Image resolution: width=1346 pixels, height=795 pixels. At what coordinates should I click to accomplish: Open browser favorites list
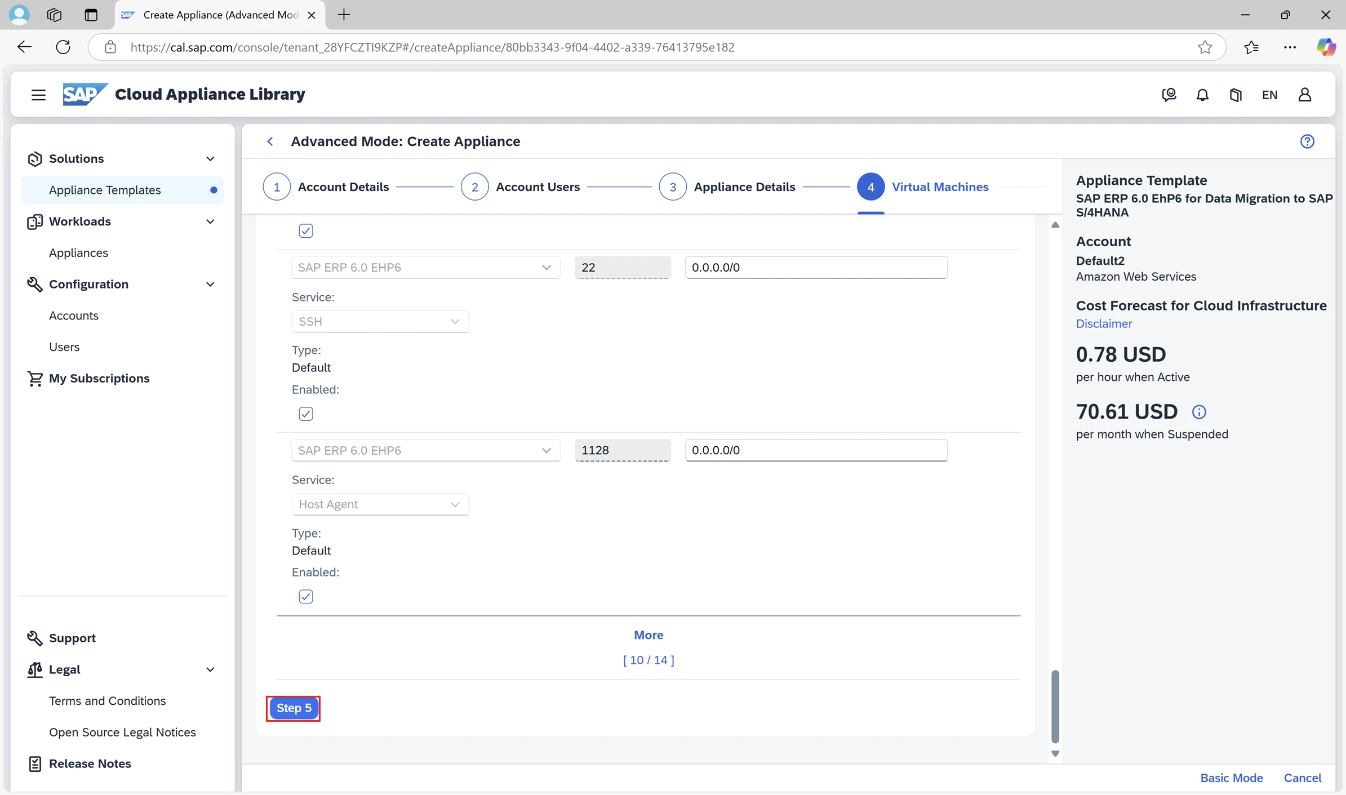[1251, 47]
